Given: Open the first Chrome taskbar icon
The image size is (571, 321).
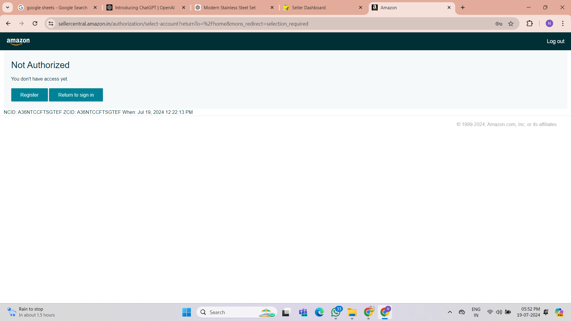Looking at the screenshot, I should 368,312.
